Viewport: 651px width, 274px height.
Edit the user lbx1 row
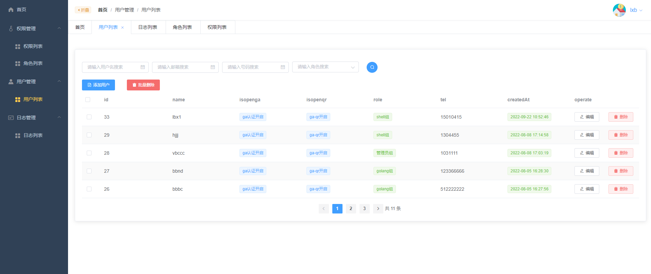(587, 117)
